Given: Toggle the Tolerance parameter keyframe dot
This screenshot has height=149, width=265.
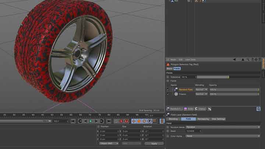Looking at the screenshot, I should coord(168,77).
